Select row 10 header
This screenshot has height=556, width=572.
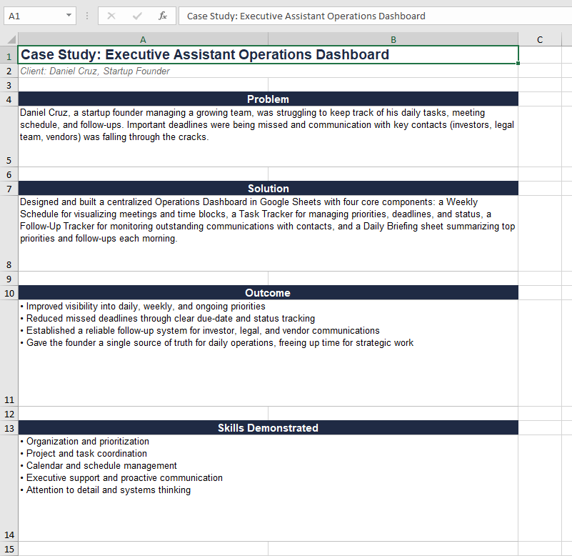click(x=9, y=293)
